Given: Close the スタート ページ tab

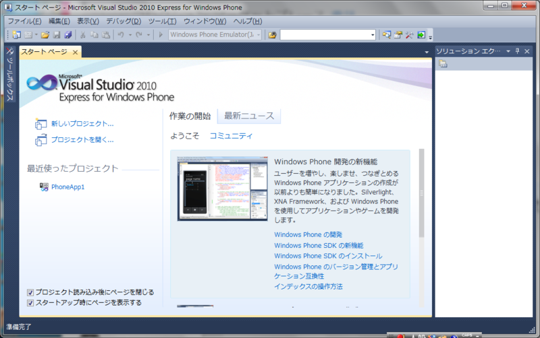Looking at the screenshot, I should coord(75,53).
